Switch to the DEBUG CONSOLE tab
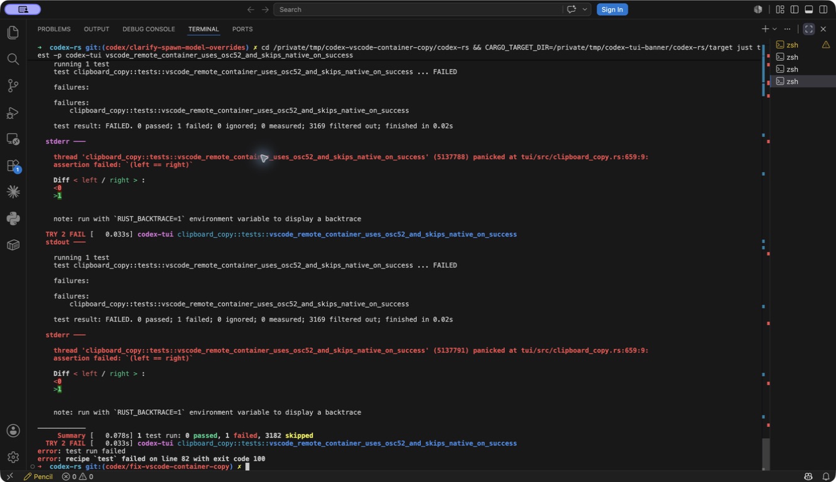This screenshot has height=482, width=836. click(149, 29)
